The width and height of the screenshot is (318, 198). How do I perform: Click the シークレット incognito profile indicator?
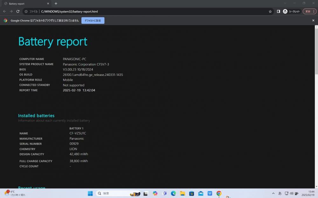291,11
